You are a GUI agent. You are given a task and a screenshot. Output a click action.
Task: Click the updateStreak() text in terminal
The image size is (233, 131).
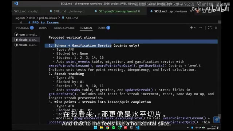coord(139,90)
